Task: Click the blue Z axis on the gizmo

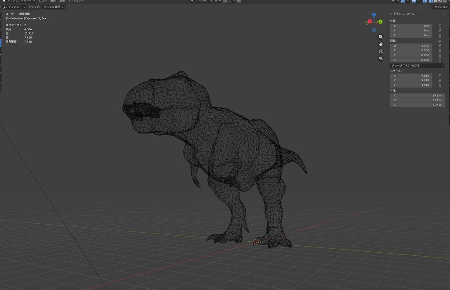Action: tap(374, 14)
